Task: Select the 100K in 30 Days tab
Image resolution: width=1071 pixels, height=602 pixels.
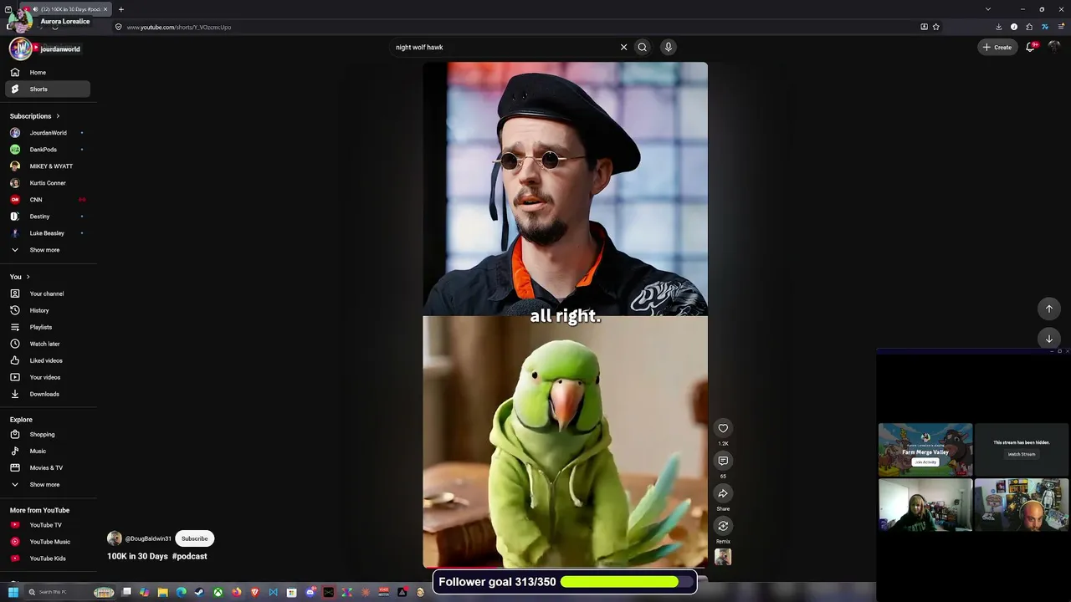Action: pyautogui.click(x=64, y=9)
